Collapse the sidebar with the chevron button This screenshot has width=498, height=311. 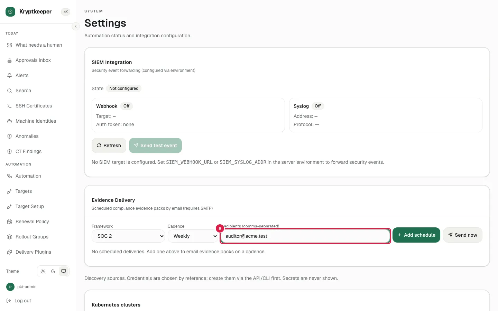click(76, 26)
